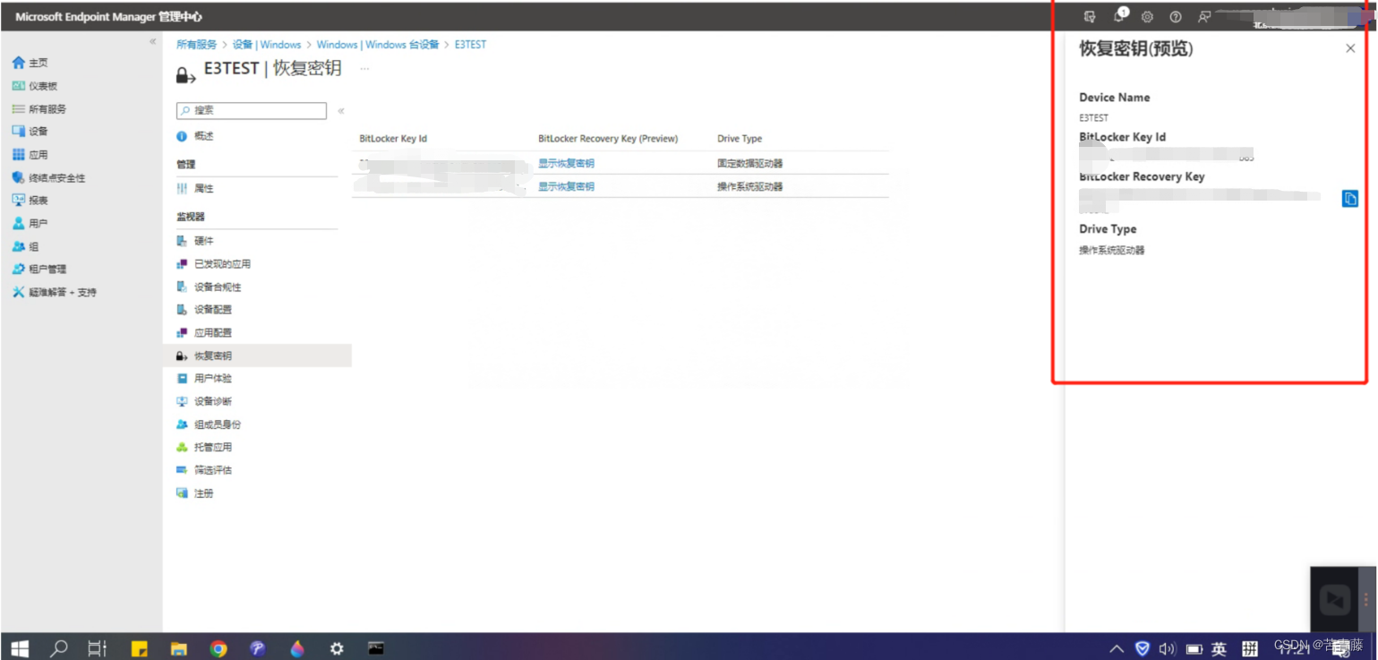The image size is (1378, 660).
Task: Open Windows taskbar search
Action: (x=59, y=647)
